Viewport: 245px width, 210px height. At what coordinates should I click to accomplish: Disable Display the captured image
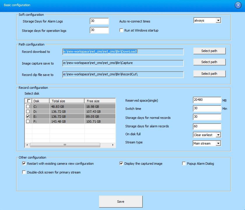coord(121,164)
